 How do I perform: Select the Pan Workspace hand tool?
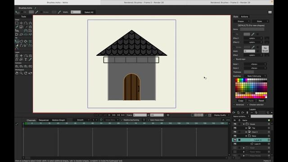tap(17, 73)
